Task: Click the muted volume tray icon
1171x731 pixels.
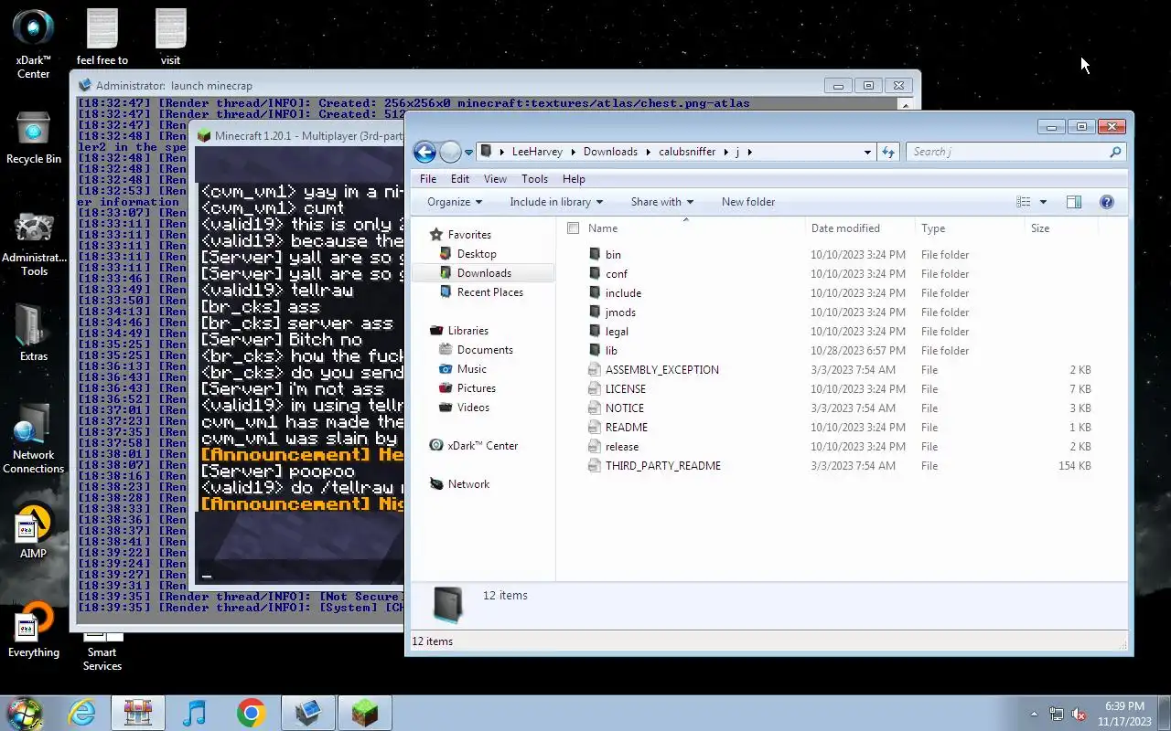Action: 1079,714
